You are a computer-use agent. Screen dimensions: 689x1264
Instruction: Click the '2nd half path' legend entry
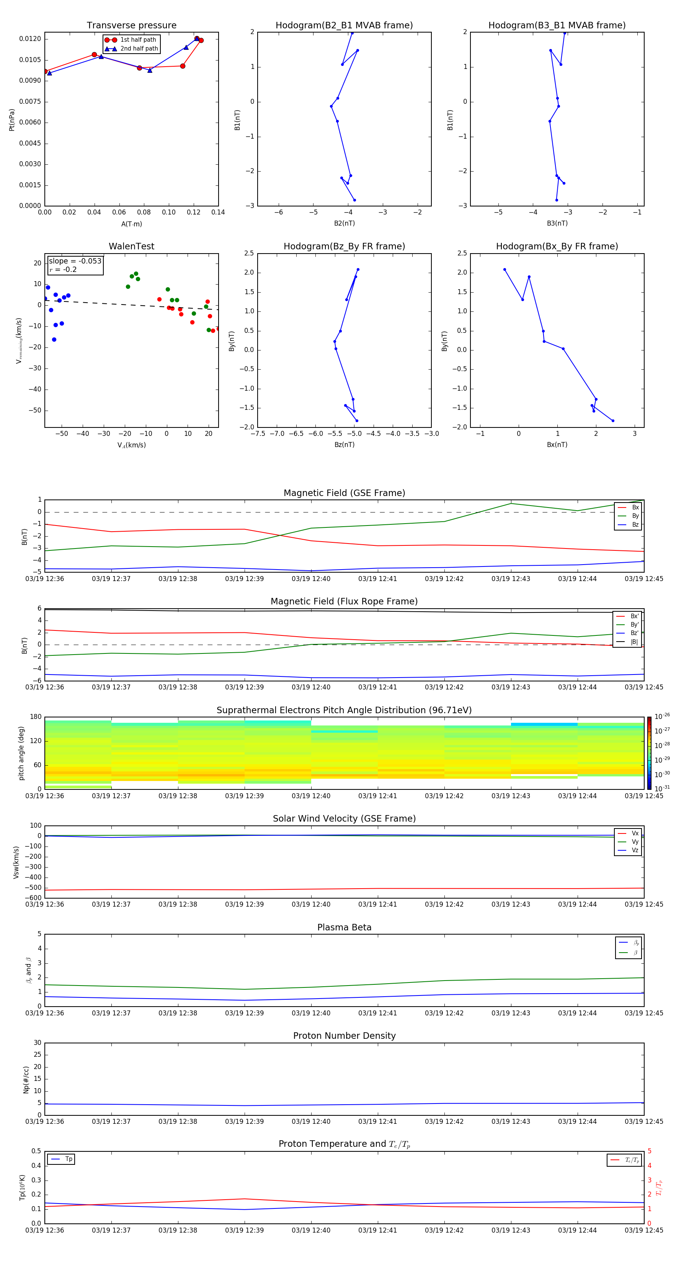pos(131,49)
